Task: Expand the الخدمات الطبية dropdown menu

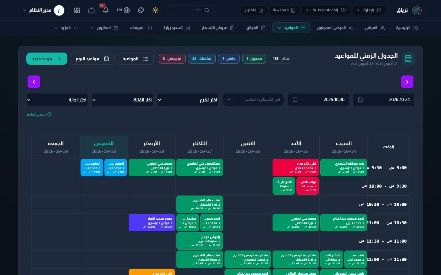Action: pos(326,10)
